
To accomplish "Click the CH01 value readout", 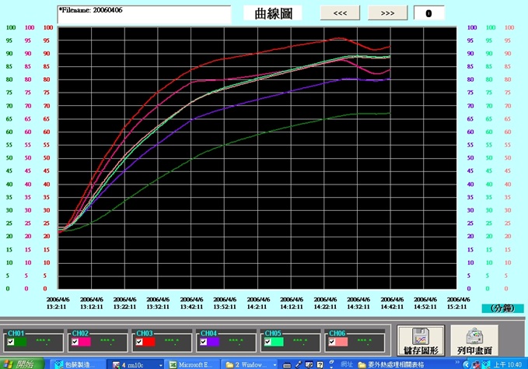I will [x=44, y=342].
